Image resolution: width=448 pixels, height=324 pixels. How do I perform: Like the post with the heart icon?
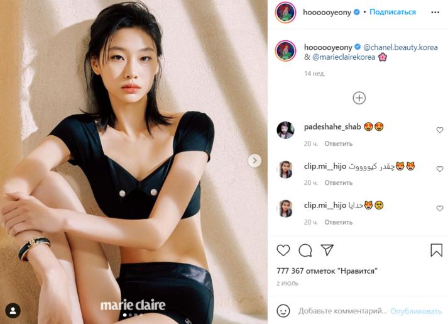coord(283,250)
